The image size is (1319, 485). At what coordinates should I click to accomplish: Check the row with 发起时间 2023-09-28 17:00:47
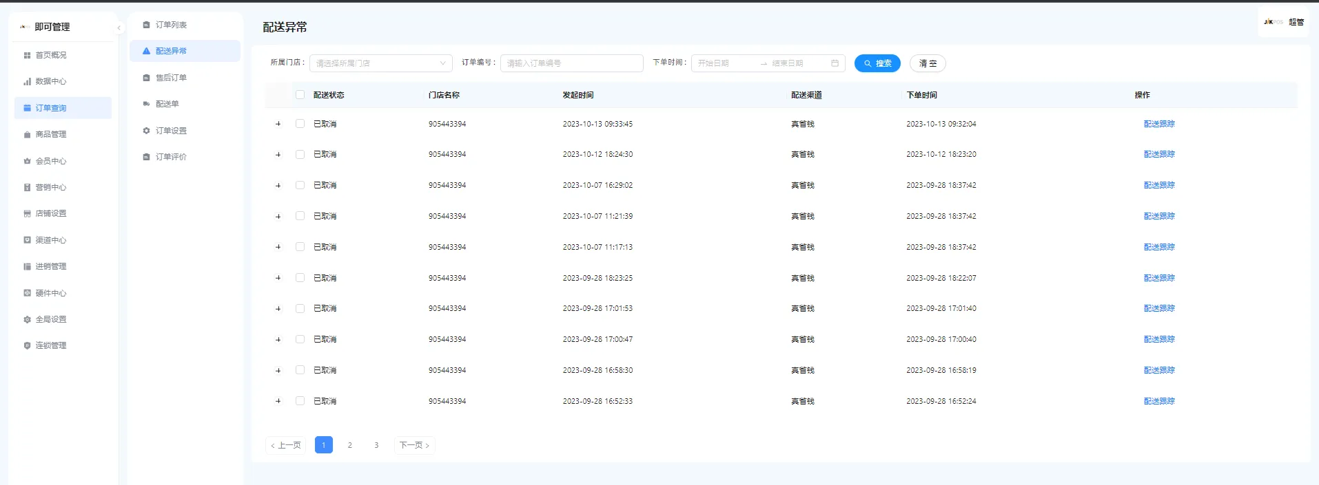click(300, 339)
